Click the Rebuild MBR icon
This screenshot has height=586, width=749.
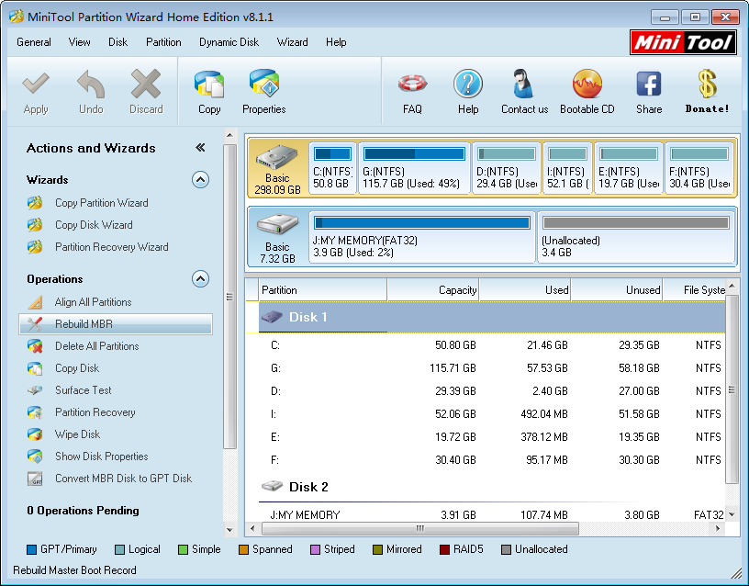35,324
